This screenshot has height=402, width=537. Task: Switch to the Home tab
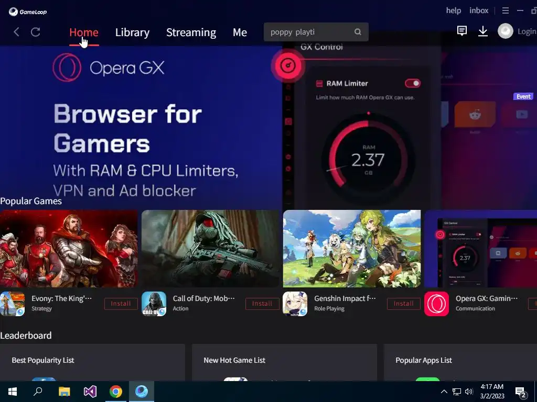click(x=84, y=32)
